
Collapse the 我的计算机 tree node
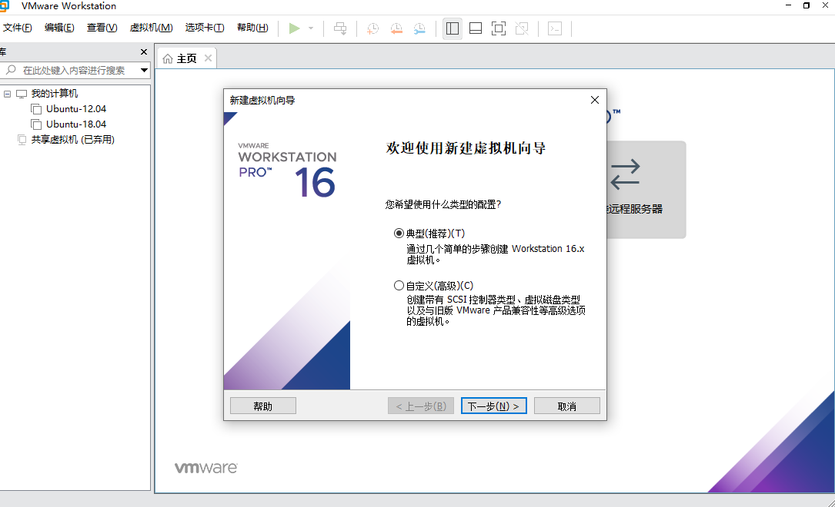pyautogui.click(x=7, y=94)
